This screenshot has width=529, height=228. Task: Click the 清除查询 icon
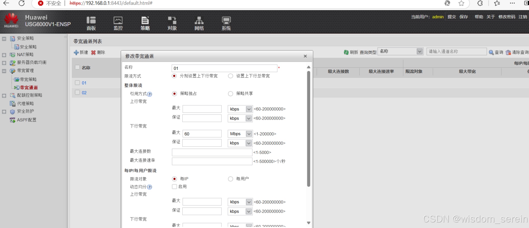508,52
